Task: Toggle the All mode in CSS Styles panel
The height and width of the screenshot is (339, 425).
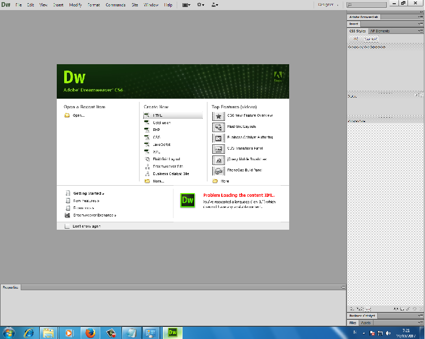Action: click(355, 39)
